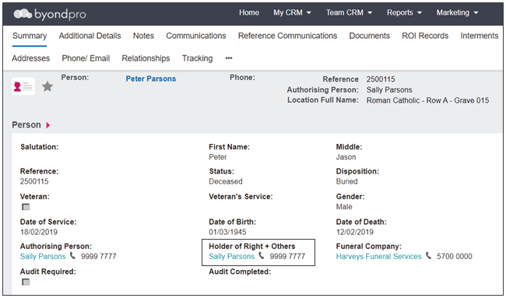Switch to the Interments tab
This screenshot has height=298, width=506.
point(480,36)
